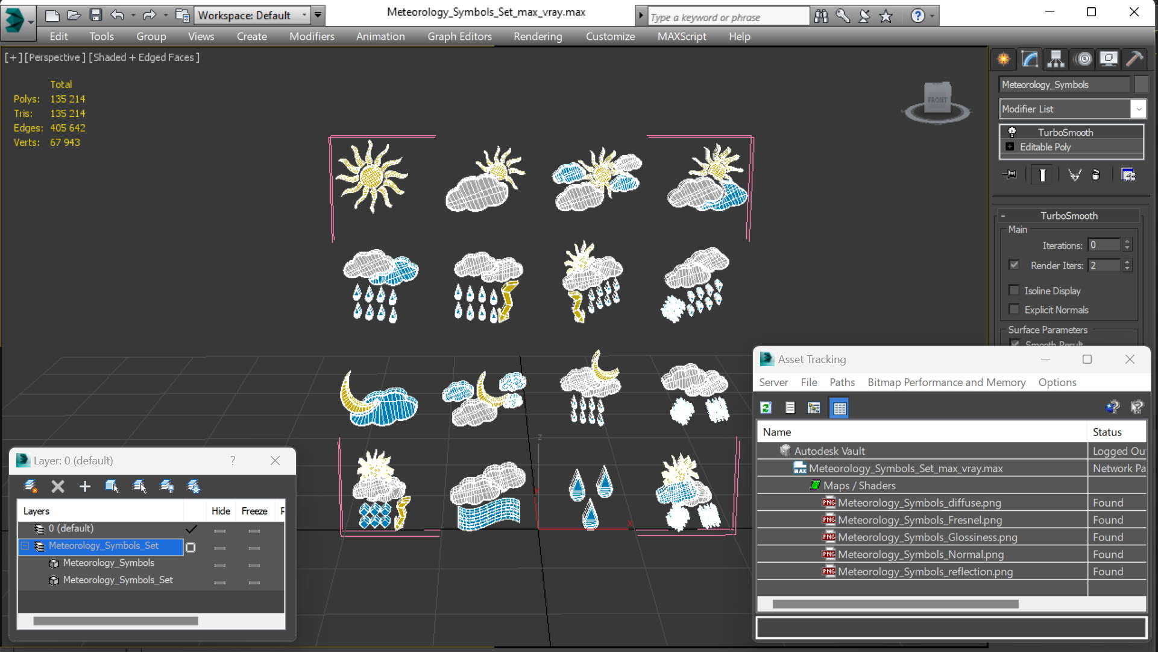This screenshot has width=1158, height=652.
Task: Open the undo history dropdown arrow
Action: (133, 15)
